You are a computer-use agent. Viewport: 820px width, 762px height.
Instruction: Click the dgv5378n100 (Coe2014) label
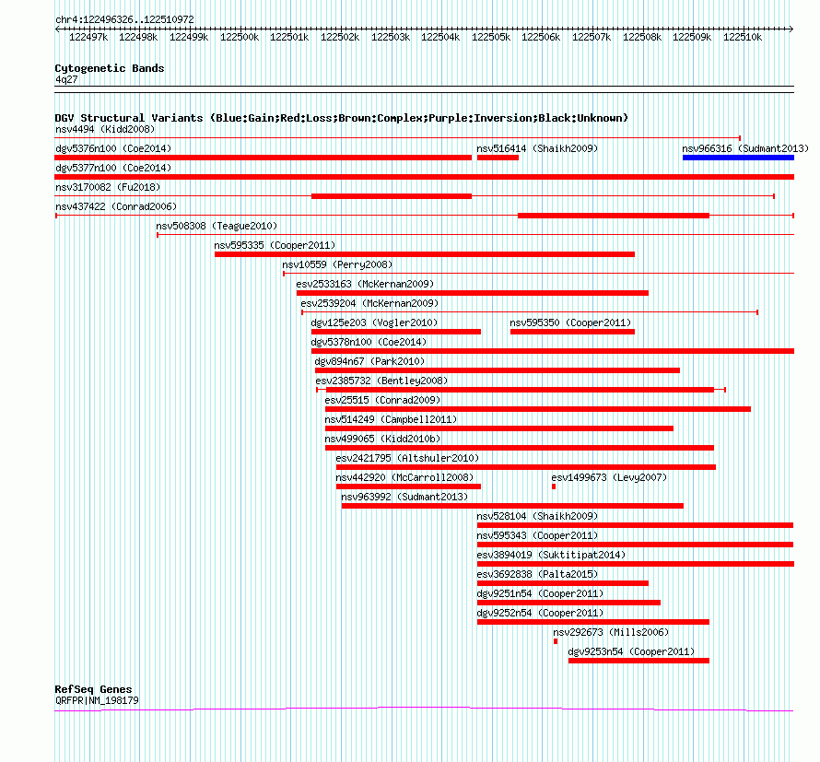(x=369, y=342)
